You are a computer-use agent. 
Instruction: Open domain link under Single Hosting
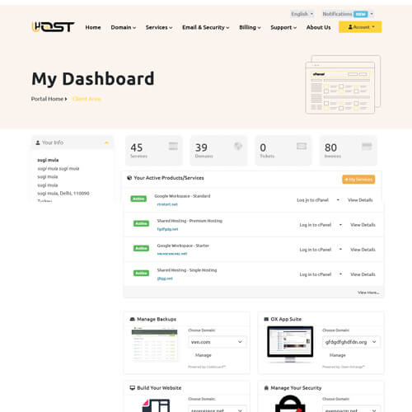coord(165,279)
